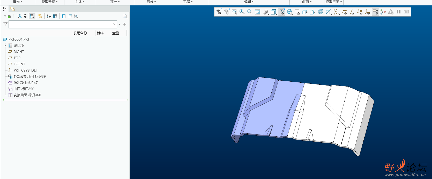Click the Refit zoom icon
The image size is (432, 179).
(234, 12)
